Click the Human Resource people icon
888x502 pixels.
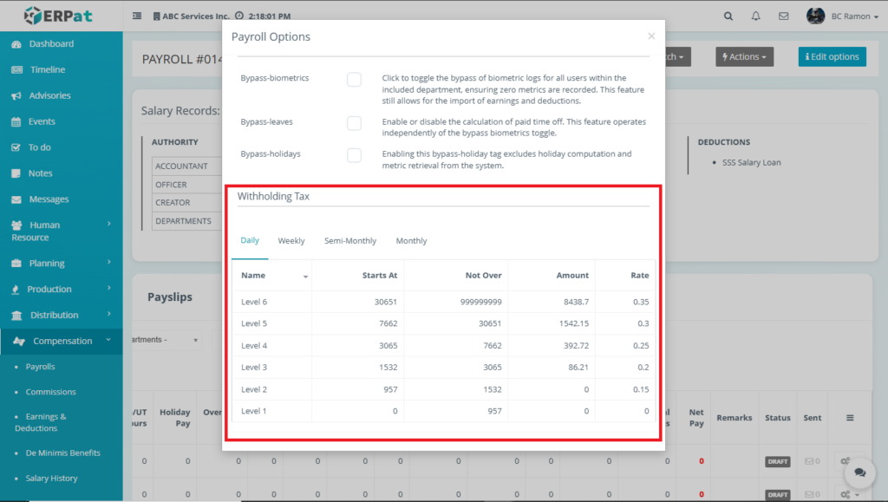(x=17, y=225)
